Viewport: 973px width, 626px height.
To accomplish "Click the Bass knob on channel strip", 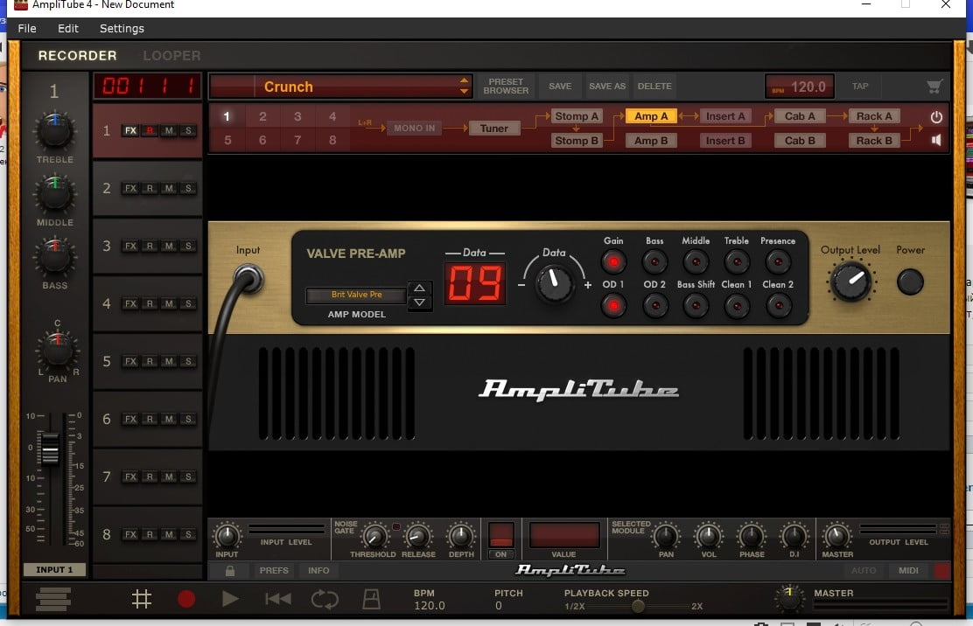I will point(54,256).
